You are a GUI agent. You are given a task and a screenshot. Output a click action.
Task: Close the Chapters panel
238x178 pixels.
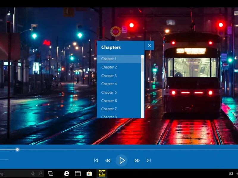(x=149, y=45)
